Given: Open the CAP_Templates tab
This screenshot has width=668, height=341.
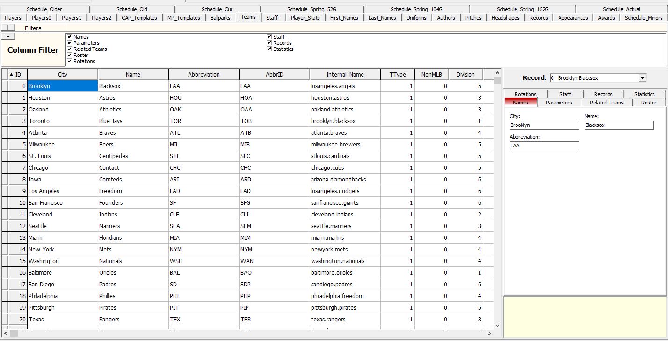Looking at the screenshot, I should tap(139, 18).
